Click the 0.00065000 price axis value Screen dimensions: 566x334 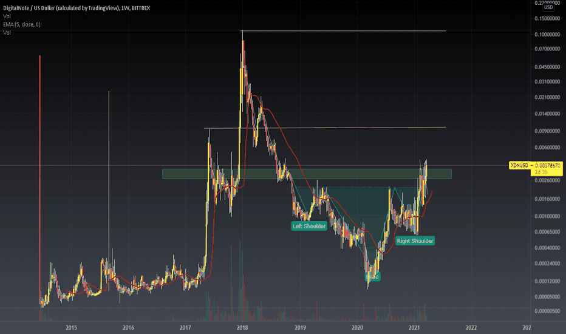pyautogui.click(x=547, y=232)
